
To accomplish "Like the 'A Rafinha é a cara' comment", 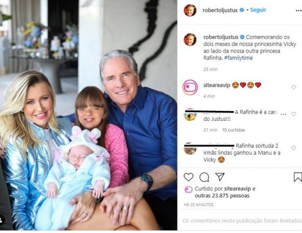I will coord(294,114).
